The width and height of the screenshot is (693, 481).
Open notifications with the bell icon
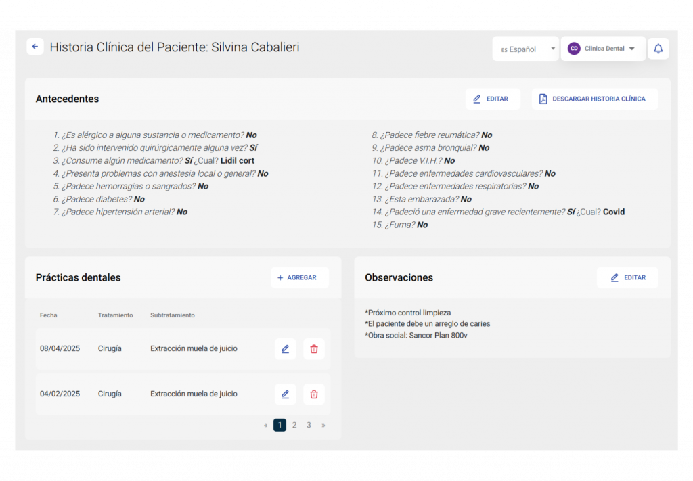pos(658,49)
